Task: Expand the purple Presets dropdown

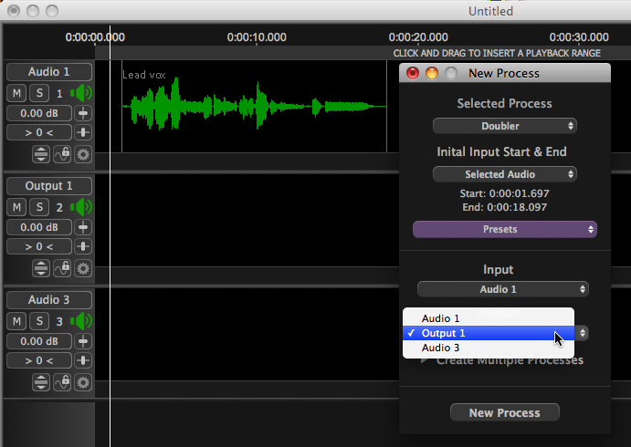Action: [504, 229]
